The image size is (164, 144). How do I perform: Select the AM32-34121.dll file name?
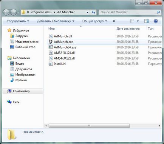(x=65, y=53)
